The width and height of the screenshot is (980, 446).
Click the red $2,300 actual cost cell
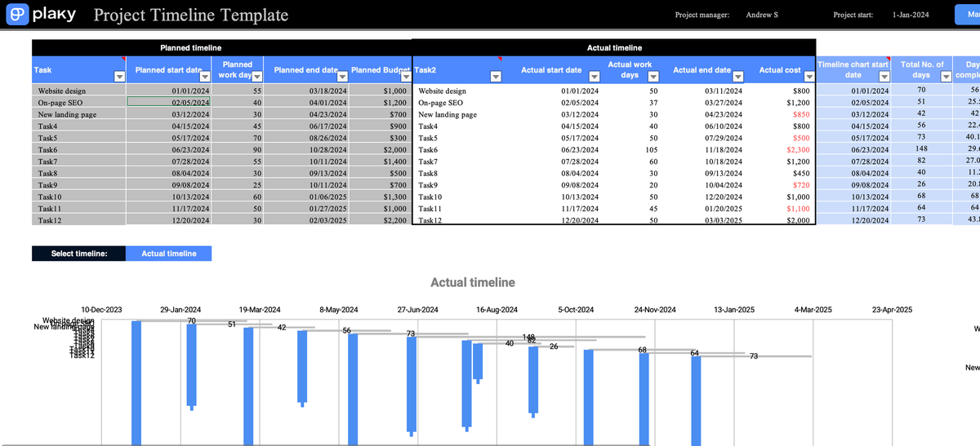(797, 150)
